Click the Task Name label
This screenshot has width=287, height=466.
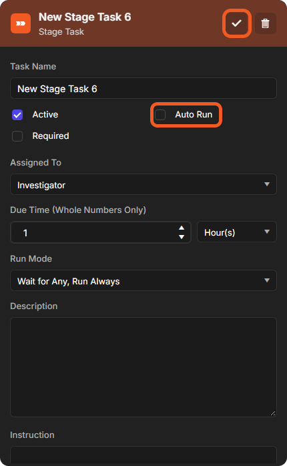click(33, 66)
